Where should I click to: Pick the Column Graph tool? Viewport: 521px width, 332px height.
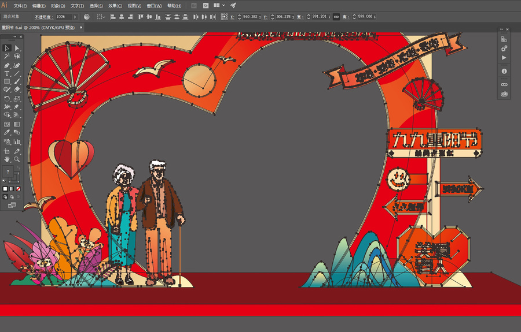pyautogui.click(x=17, y=142)
